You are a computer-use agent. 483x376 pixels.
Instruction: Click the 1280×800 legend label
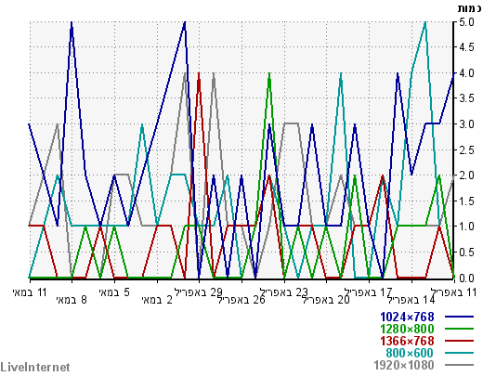tap(407, 329)
